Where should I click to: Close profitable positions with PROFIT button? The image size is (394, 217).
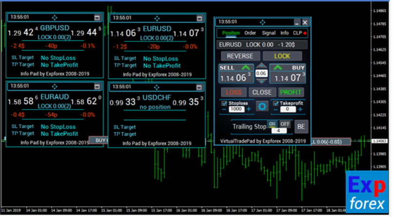(291, 92)
